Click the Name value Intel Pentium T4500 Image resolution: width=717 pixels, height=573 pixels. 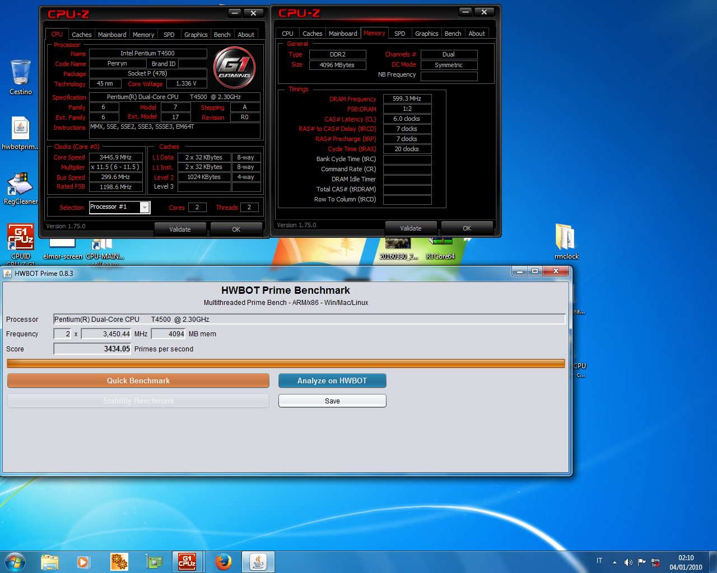pos(148,53)
